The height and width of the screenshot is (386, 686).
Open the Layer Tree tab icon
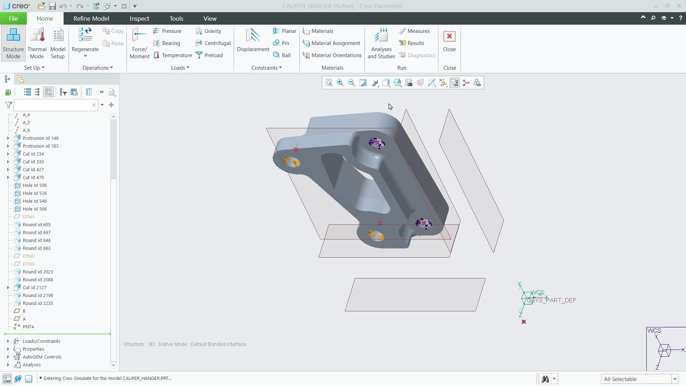tap(20, 79)
